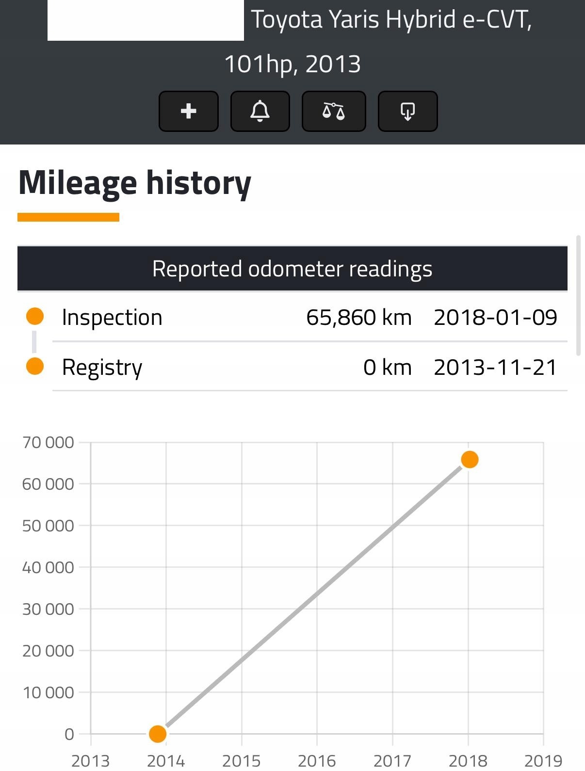This screenshot has width=585, height=771.
Task: Click the 2018 data point on chart
Action: point(470,459)
